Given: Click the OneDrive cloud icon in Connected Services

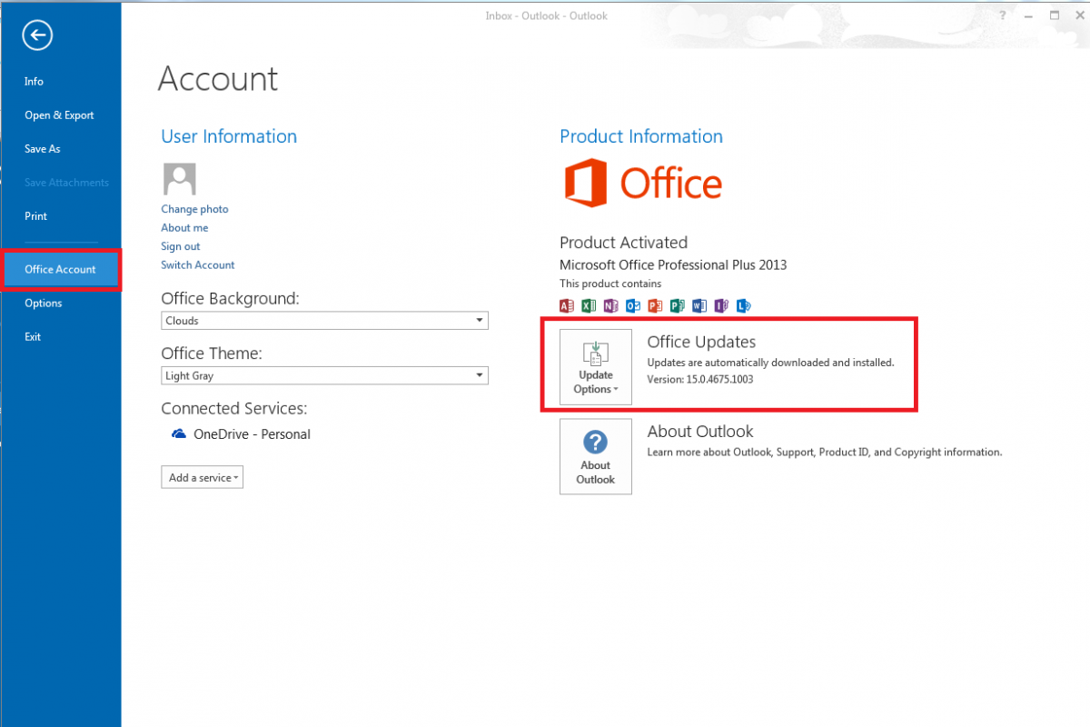Looking at the screenshot, I should 179,434.
